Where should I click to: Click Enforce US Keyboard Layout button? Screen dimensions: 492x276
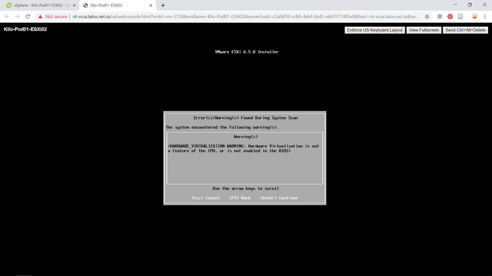pos(375,30)
